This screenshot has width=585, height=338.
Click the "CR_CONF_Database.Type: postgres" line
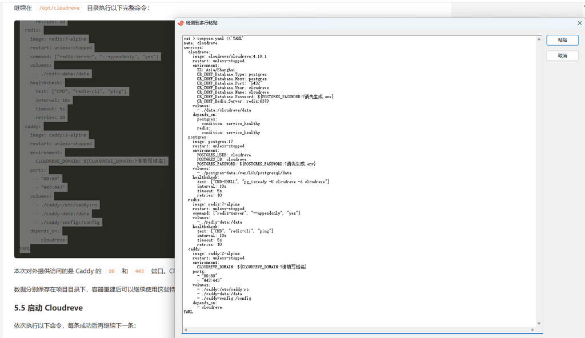pos(232,74)
